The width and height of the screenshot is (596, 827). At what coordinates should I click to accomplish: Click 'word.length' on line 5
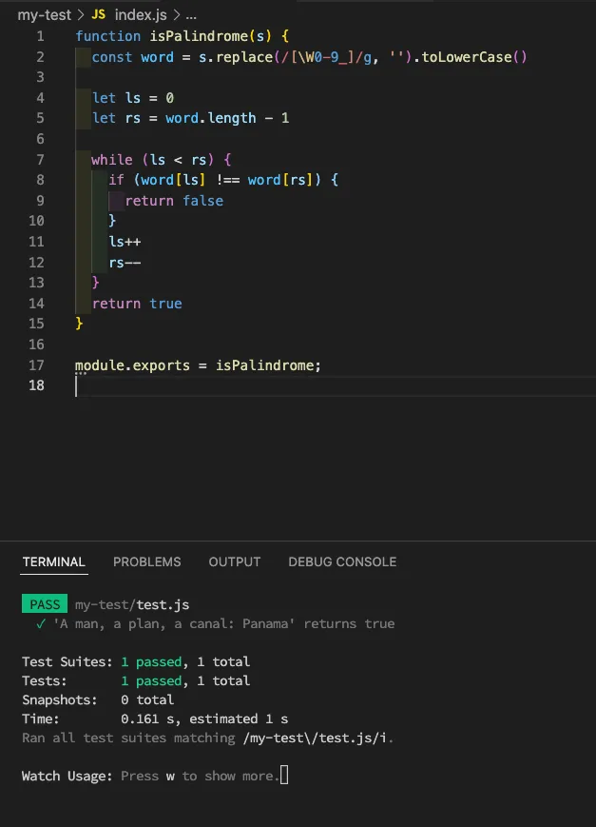point(211,118)
